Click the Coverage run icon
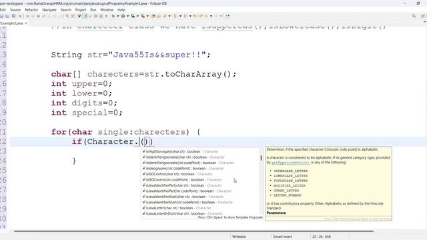427x240 pixels. (133, 16)
